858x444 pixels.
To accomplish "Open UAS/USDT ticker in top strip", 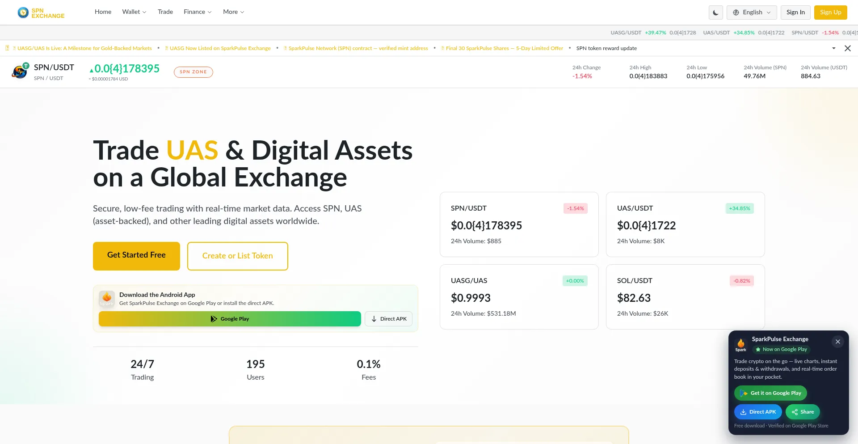I will (x=744, y=33).
